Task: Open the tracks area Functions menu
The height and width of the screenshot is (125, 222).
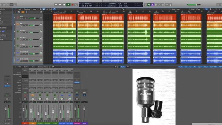Action: click(27, 9)
